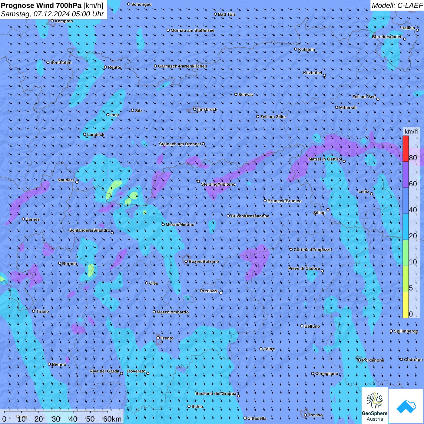Screen dimensions: 424x424
Task: Select the Bormio city label
Action: [x=69, y=263]
